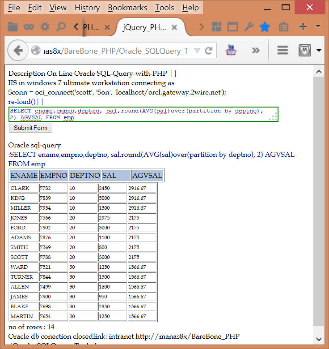The width and height of the screenshot is (329, 349).
Task: Open the Edit menu
Action: tap(35, 8)
